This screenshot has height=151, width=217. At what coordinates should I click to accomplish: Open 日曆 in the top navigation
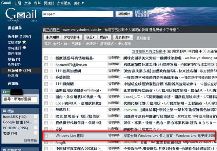[x=18, y=3]
